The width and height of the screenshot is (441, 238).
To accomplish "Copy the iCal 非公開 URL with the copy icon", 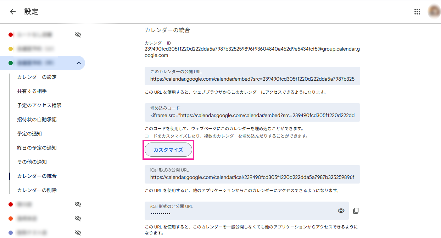I will click(x=356, y=211).
